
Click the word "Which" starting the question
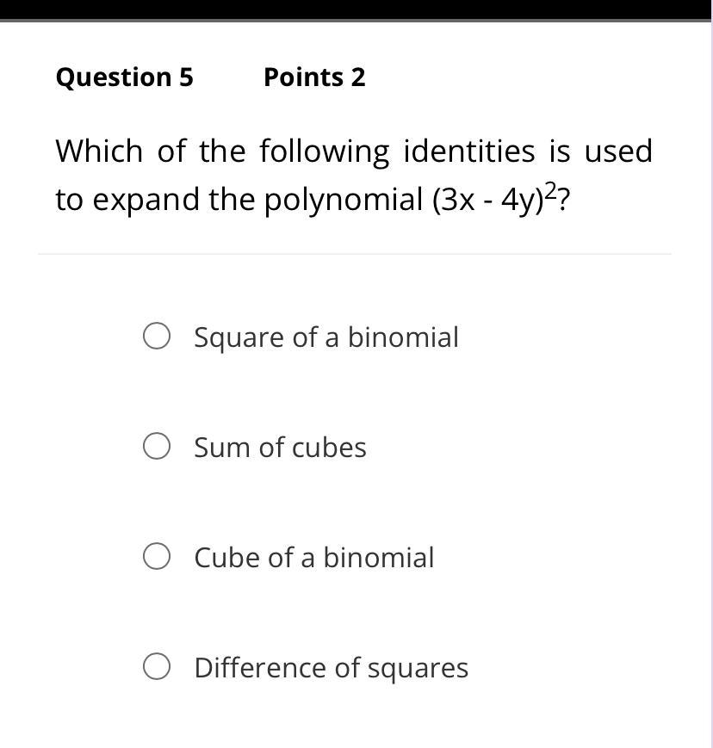pyautogui.click(x=99, y=151)
